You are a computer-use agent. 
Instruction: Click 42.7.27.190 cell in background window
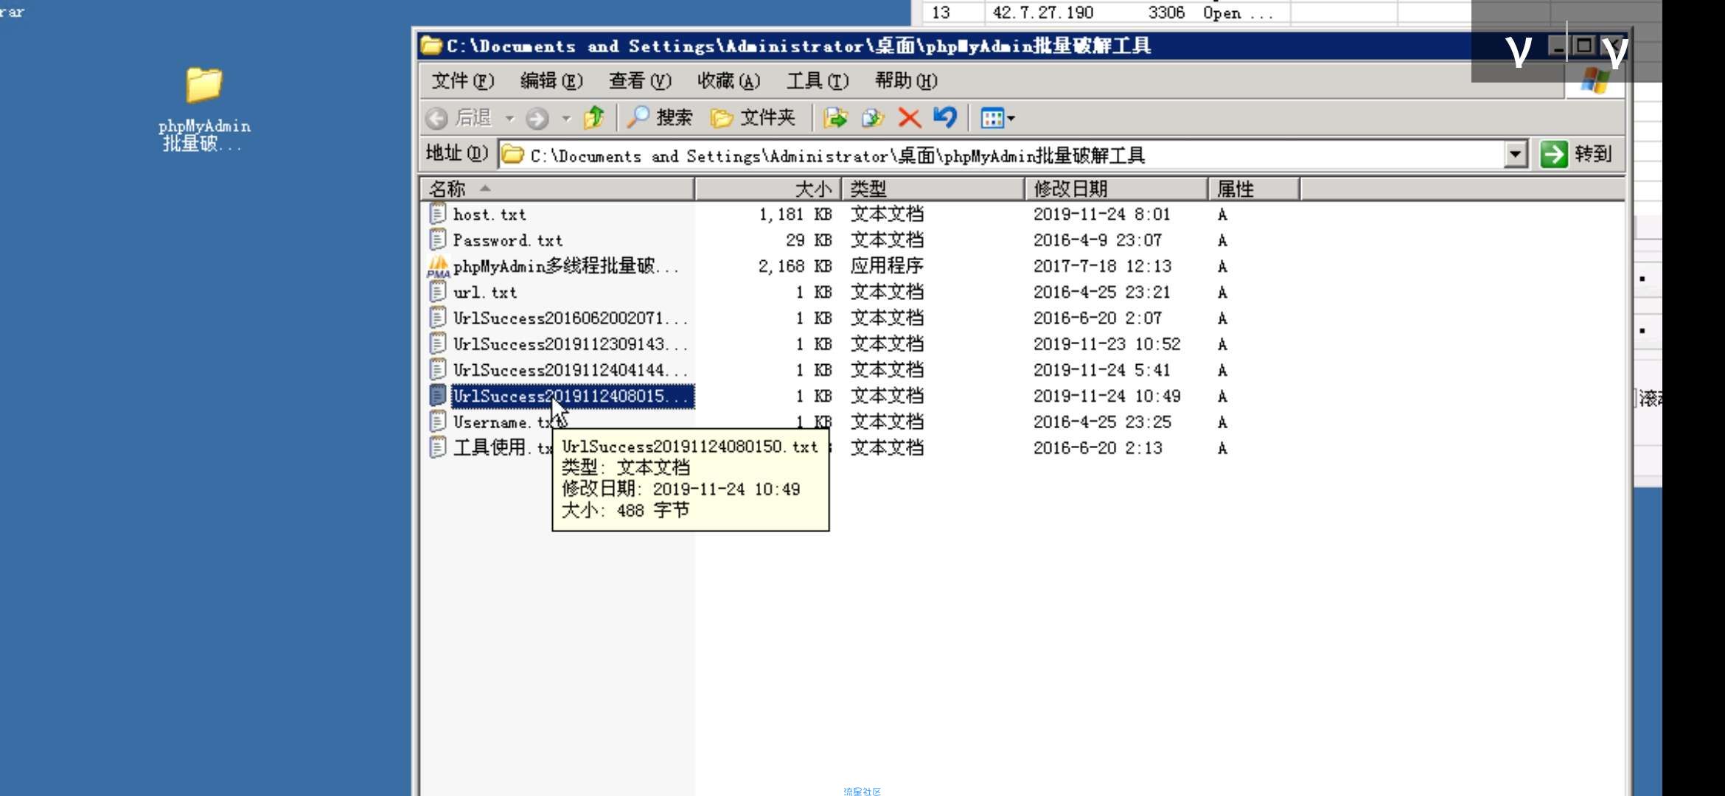click(1043, 13)
